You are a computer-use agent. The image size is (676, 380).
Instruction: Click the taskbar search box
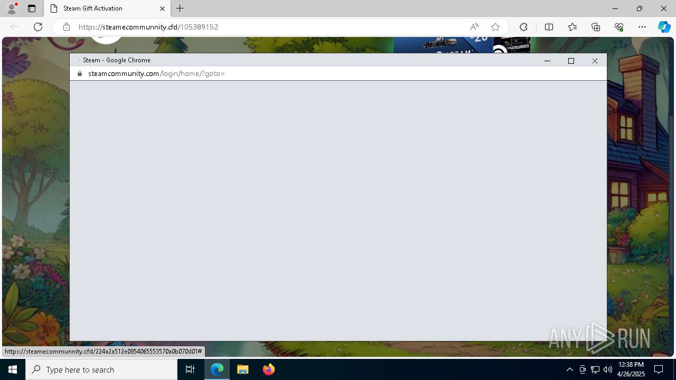tap(101, 369)
